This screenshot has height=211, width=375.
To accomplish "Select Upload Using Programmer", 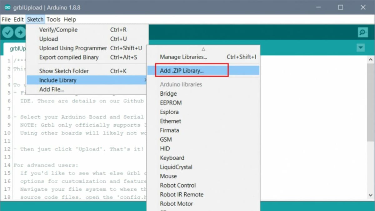I will point(87,48).
